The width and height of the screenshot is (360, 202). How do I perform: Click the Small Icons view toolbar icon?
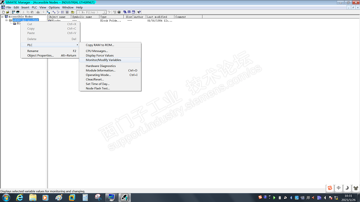click(58, 12)
